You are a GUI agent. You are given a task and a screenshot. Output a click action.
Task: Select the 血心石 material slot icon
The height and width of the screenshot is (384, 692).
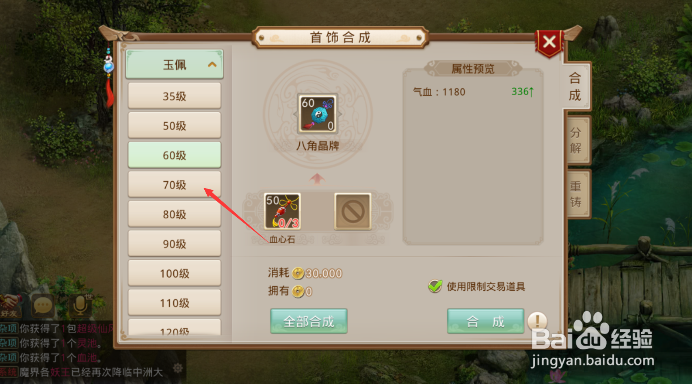tap(282, 211)
